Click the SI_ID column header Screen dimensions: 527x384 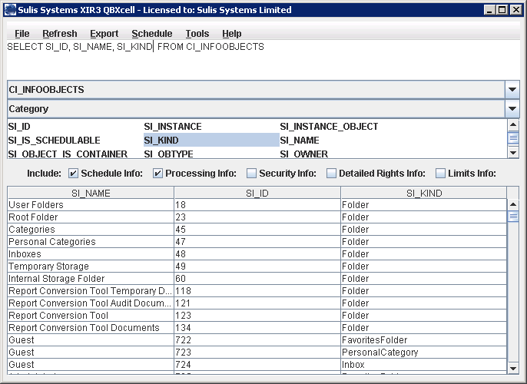pos(257,194)
